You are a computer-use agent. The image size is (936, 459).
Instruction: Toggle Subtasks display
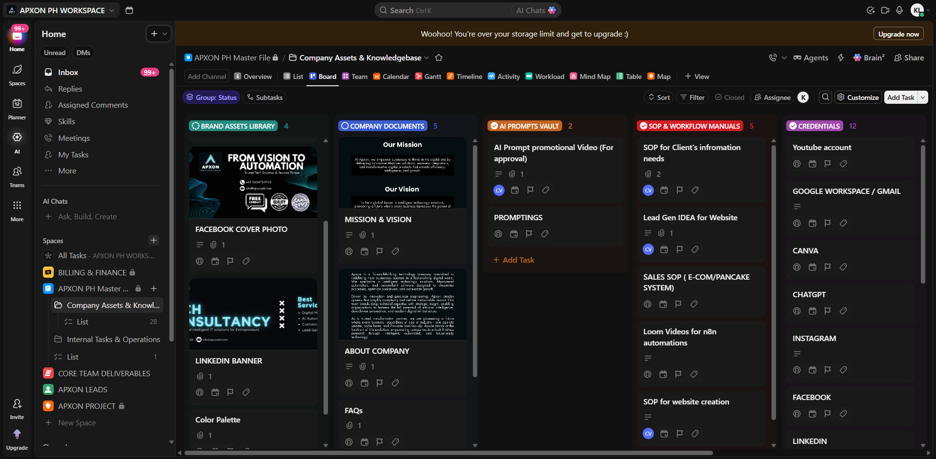coord(265,97)
